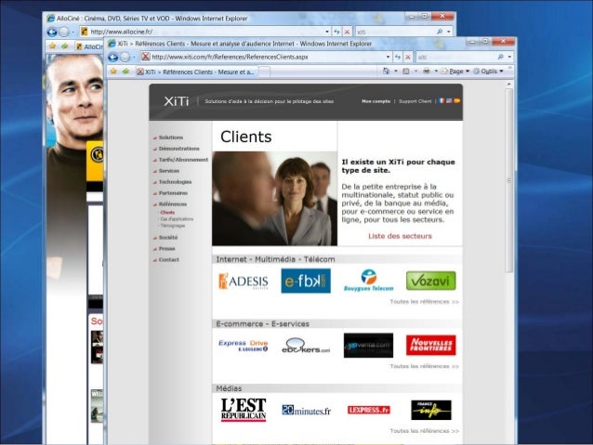Expand the Feeds dropdown arrow
The image size is (593, 445).
[x=415, y=72]
